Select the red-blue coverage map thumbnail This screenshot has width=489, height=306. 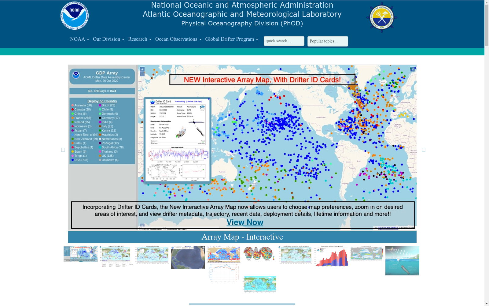coord(223,255)
